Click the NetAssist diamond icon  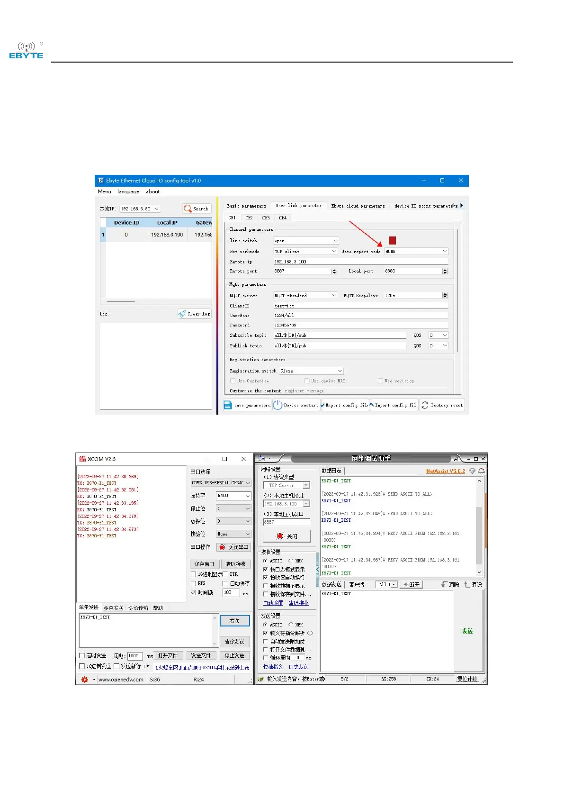pyautogui.click(x=472, y=471)
